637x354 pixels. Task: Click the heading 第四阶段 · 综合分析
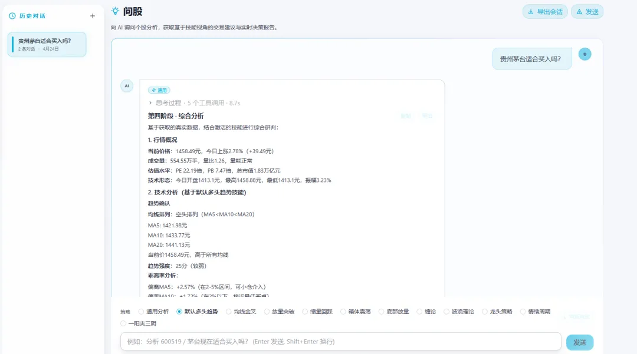176,116
